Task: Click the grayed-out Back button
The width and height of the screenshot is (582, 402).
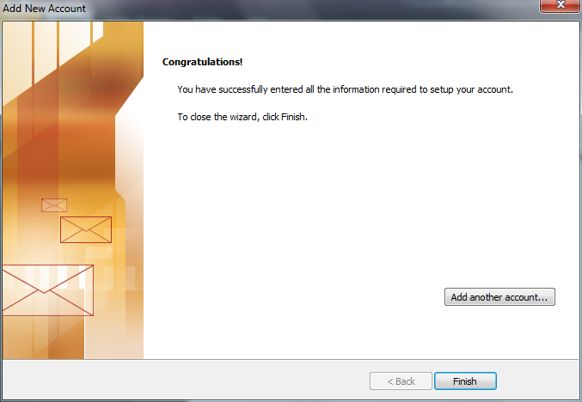Action: click(x=401, y=381)
